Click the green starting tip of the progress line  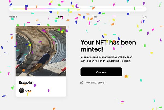(x=14, y=9)
